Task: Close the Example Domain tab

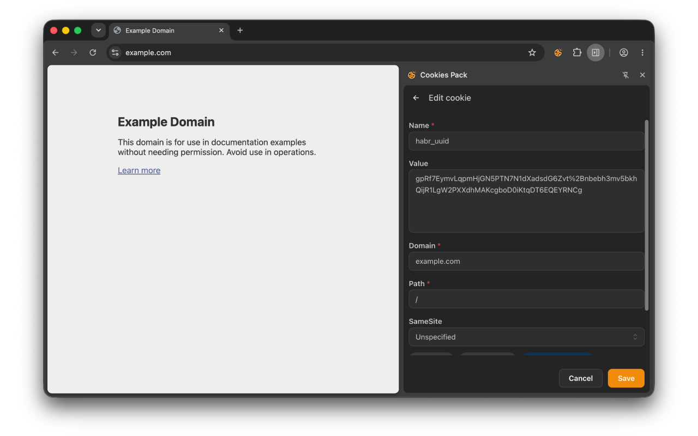Action: point(221,31)
